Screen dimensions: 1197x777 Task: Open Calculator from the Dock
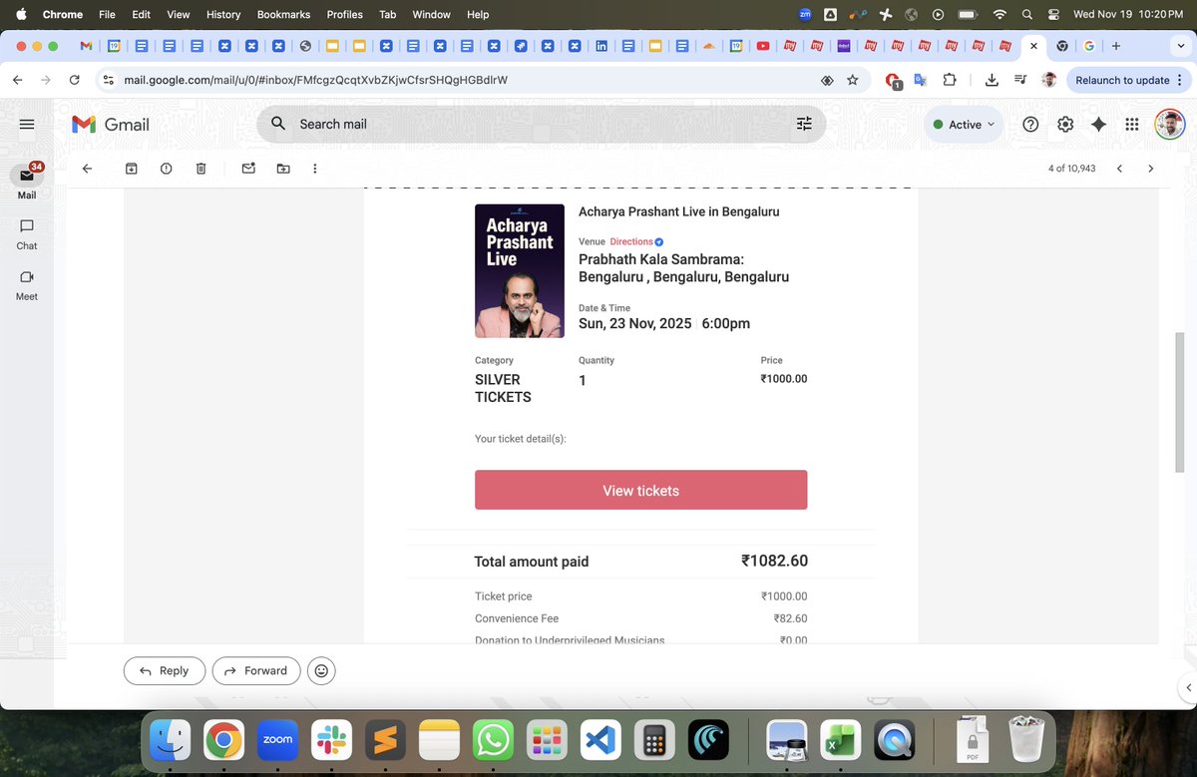[x=654, y=741]
